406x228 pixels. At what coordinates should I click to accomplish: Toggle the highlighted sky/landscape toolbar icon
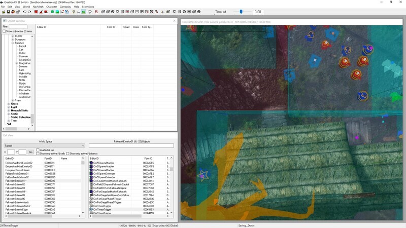[x=83, y=12]
